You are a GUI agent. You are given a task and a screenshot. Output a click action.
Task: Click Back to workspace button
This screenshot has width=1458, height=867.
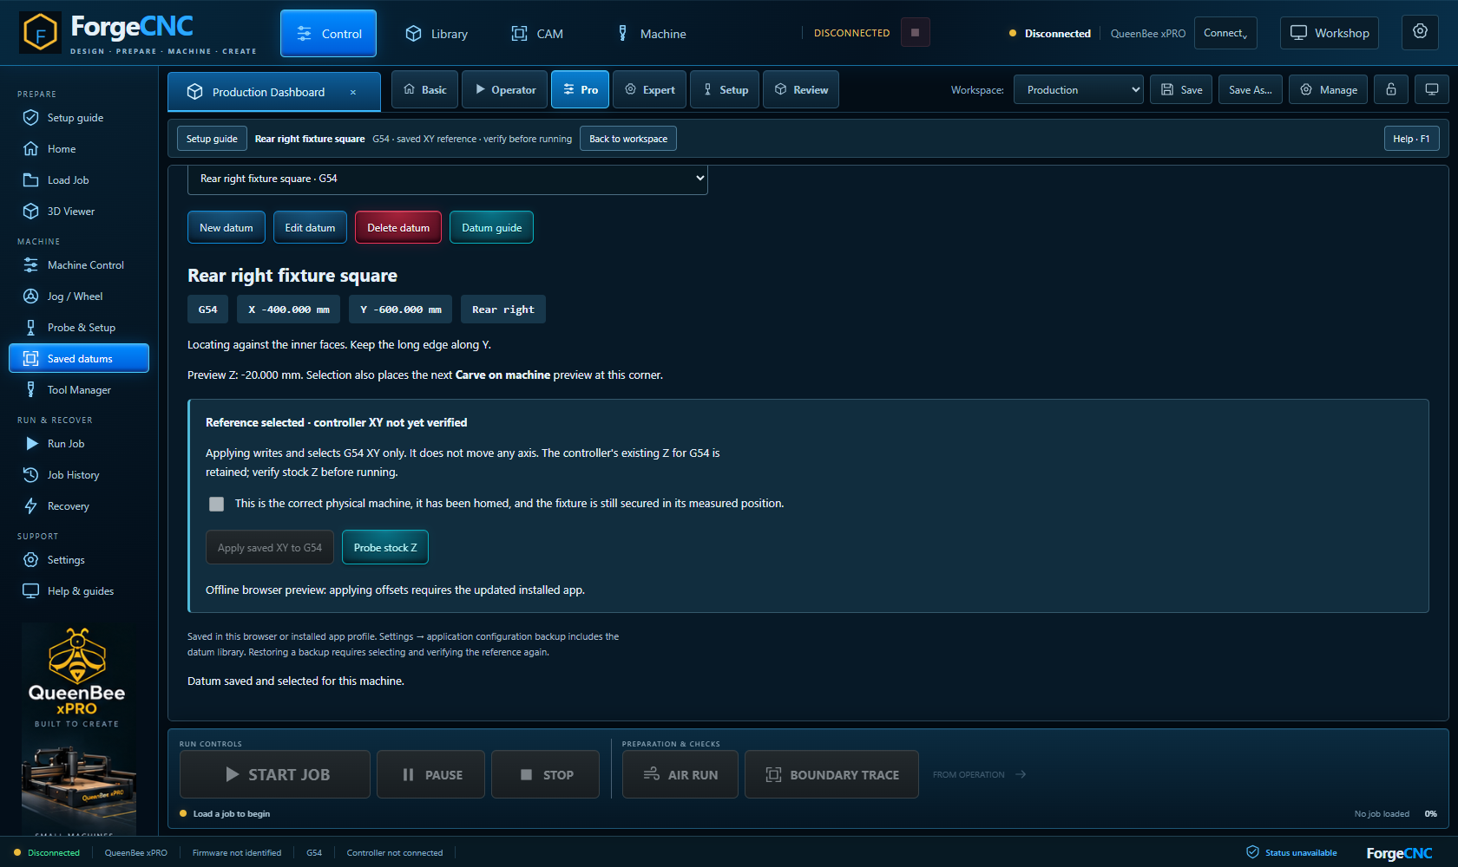click(x=628, y=139)
